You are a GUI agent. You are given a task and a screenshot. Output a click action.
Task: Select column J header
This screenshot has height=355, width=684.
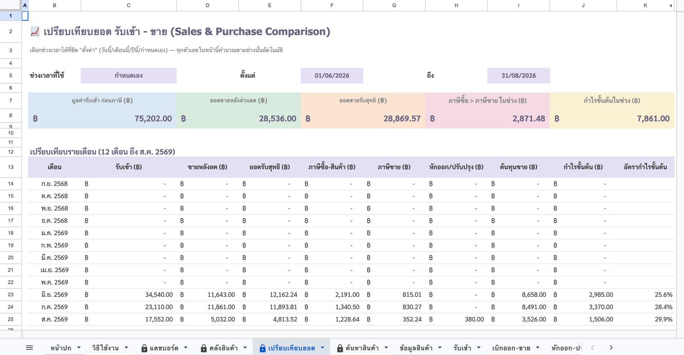583,5
